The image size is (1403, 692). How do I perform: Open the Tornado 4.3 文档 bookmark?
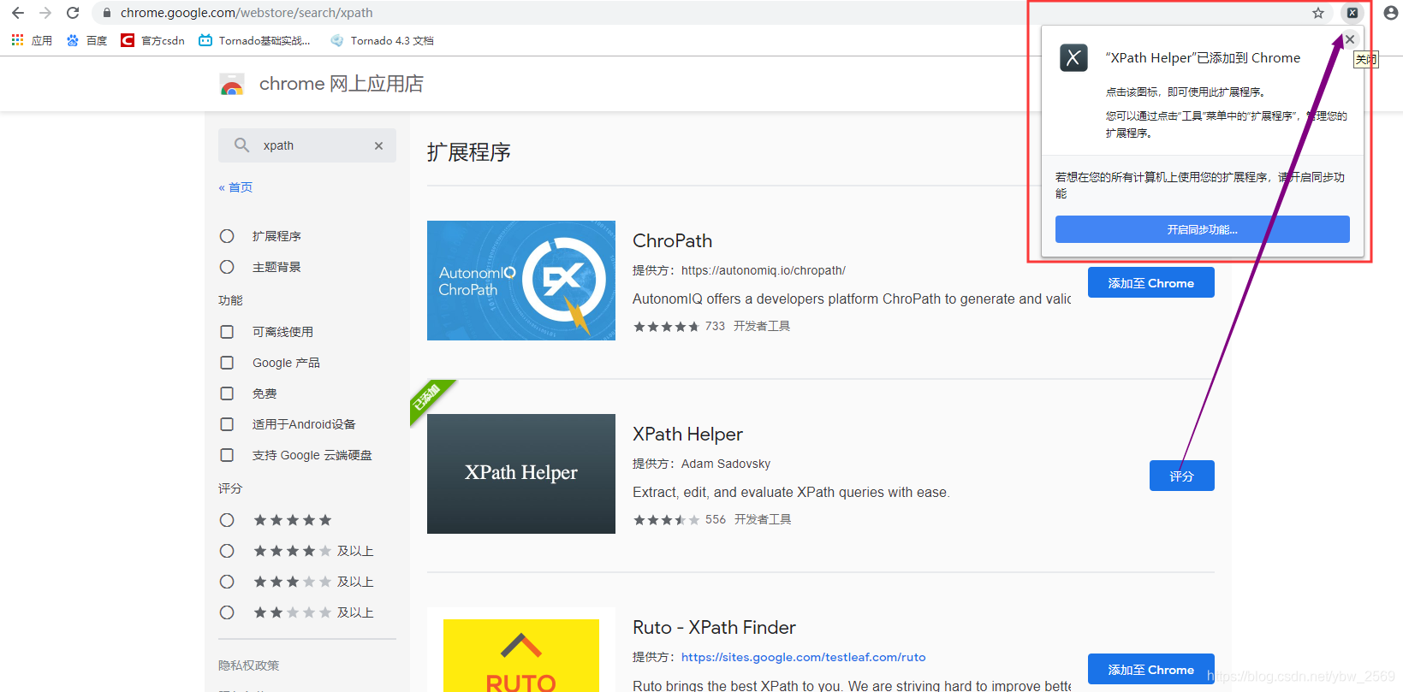pyautogui.click(x=382, y=40)
